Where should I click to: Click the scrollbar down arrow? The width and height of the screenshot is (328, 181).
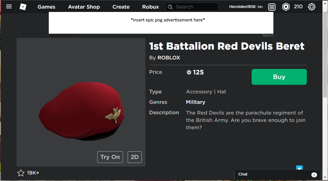click(x=325, y=178)
